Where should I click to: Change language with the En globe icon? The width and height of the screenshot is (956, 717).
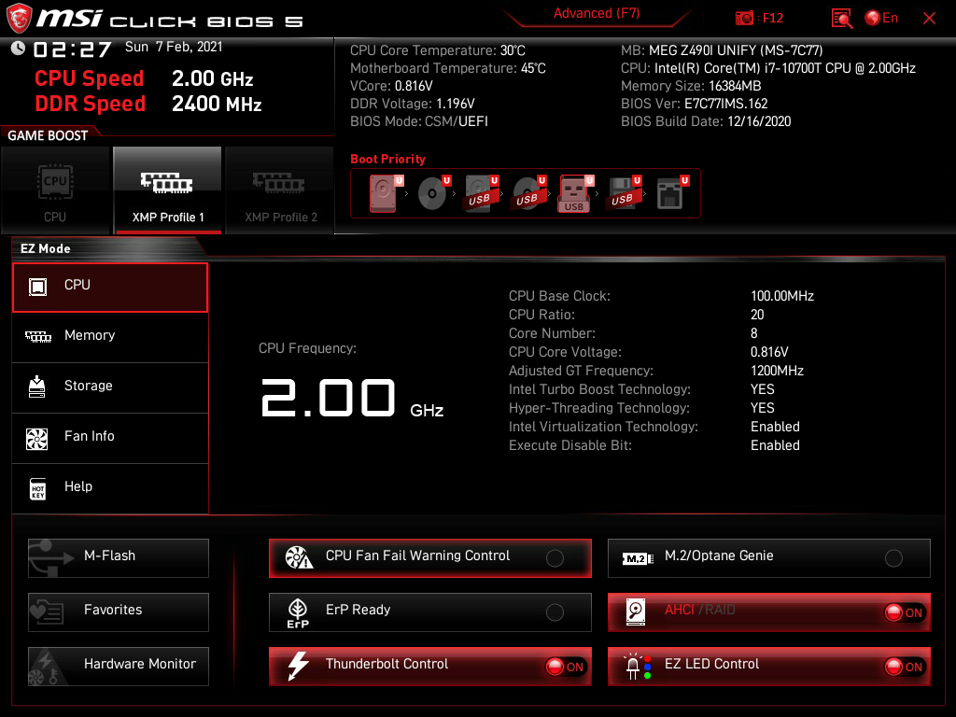[881, 19]
